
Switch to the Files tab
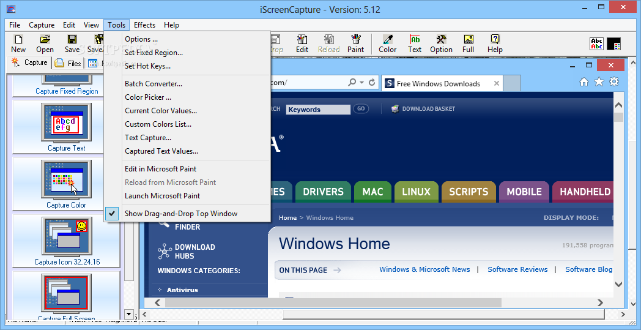[69, 63]
